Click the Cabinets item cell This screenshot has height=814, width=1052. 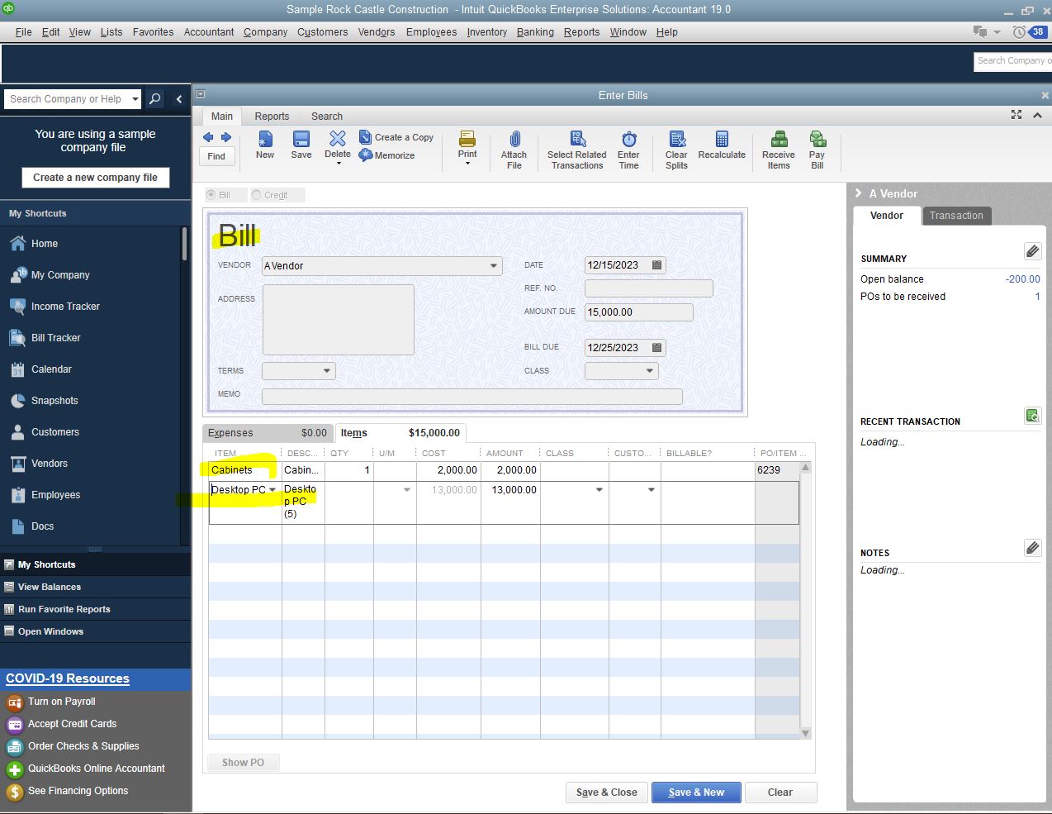[x=244, y=470]
